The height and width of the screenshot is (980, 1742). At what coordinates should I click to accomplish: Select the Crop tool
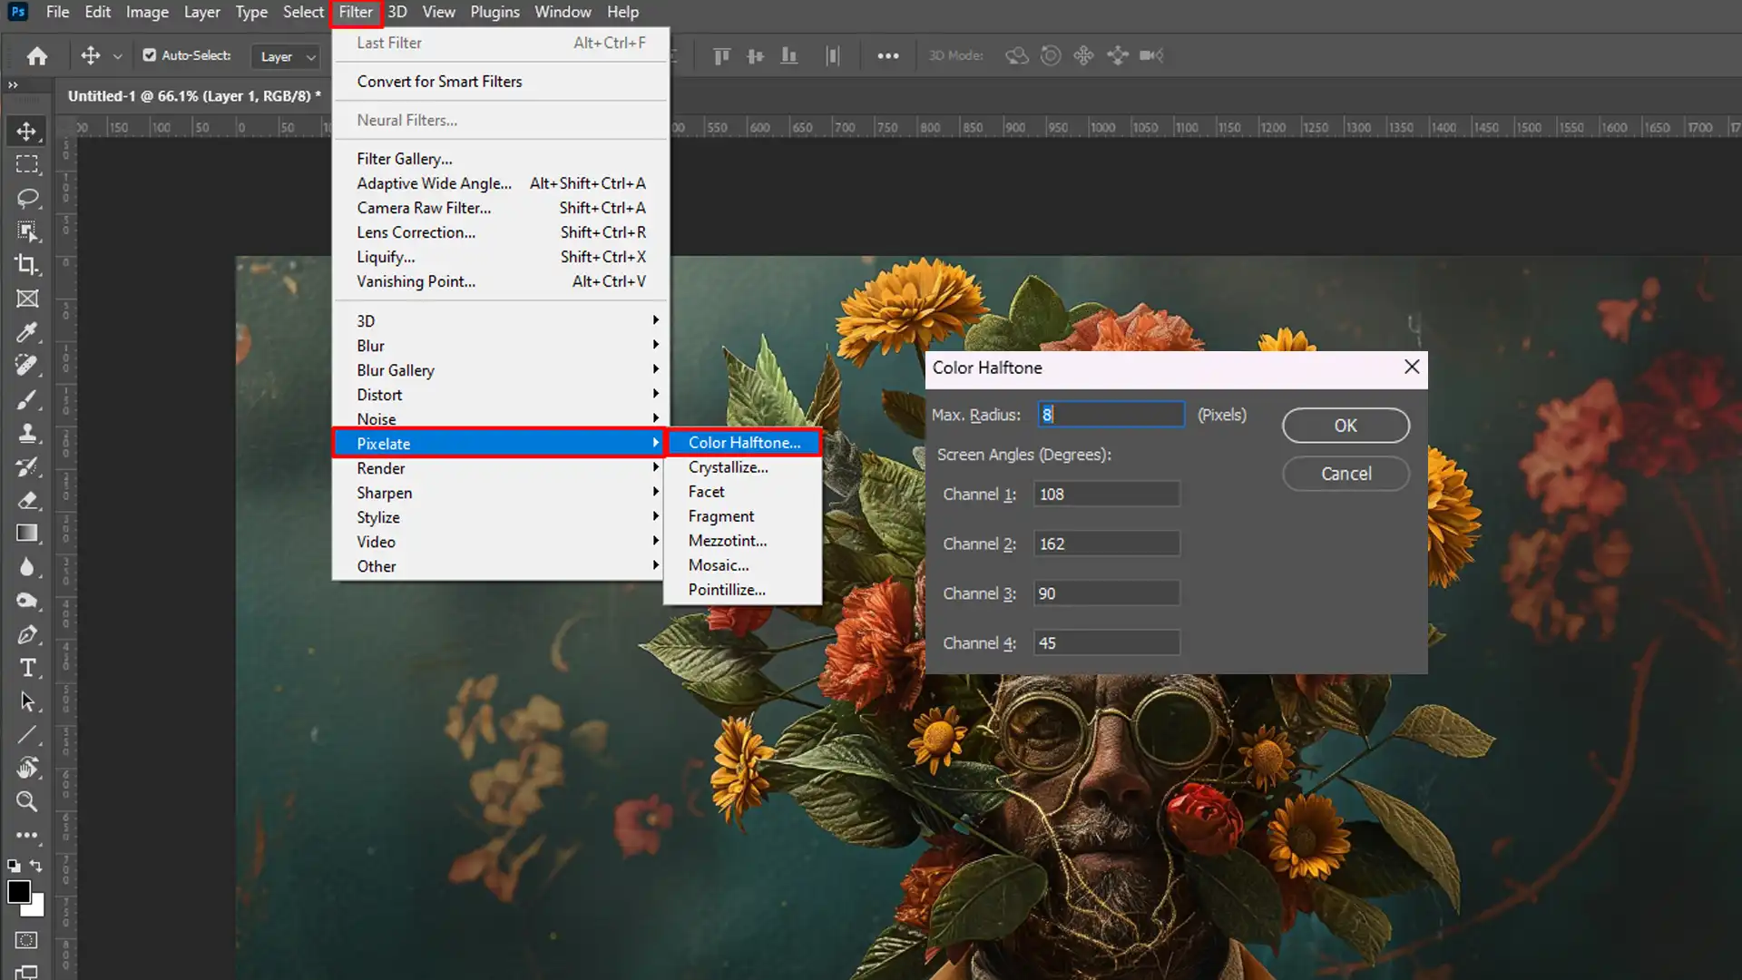27,264
